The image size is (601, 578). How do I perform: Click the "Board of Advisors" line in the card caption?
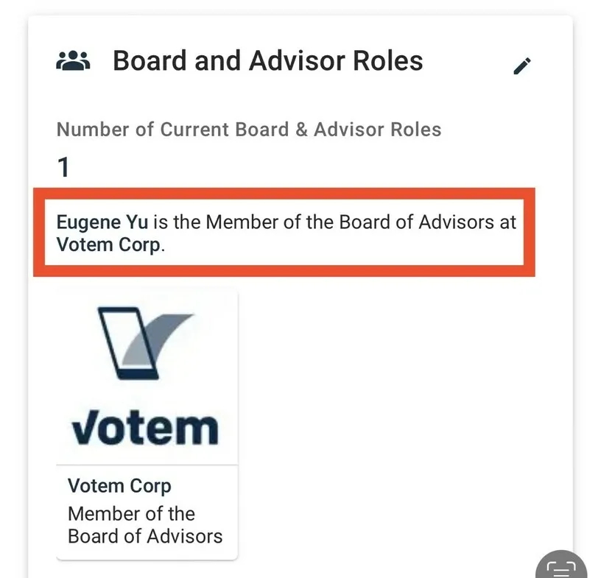point(144,535)
